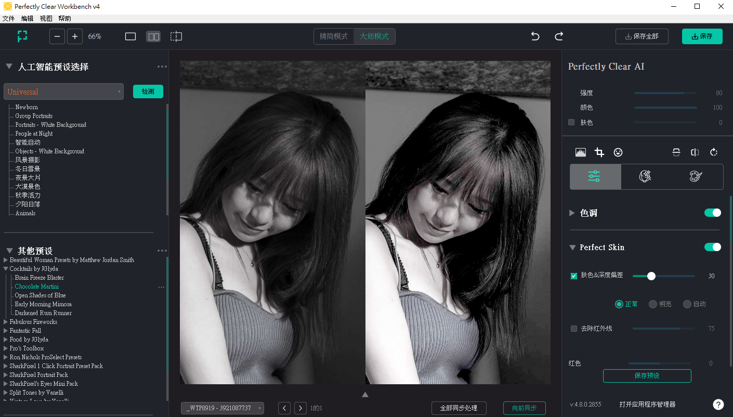Open the 文件 menu
The width and height of the screenshot is (733, 417).
click(8, 18)
